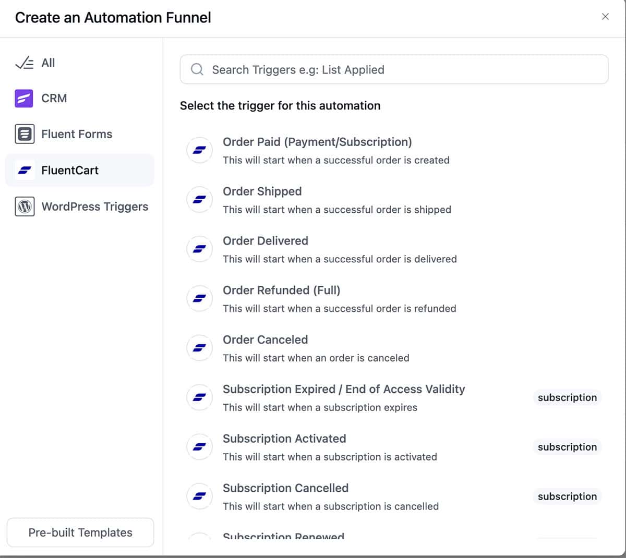Image resolution: width=626 pixels, height=558 pixels.
Task: Click the Subscription Activated trigger icon
Action: click(x=199, y=447)
